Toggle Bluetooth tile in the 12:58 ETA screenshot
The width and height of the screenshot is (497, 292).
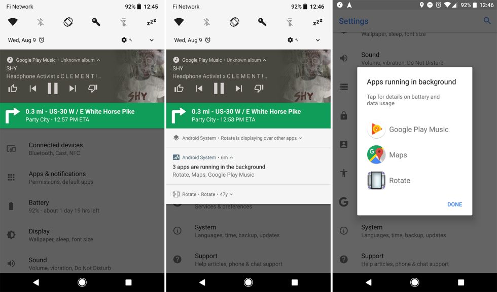207,22
